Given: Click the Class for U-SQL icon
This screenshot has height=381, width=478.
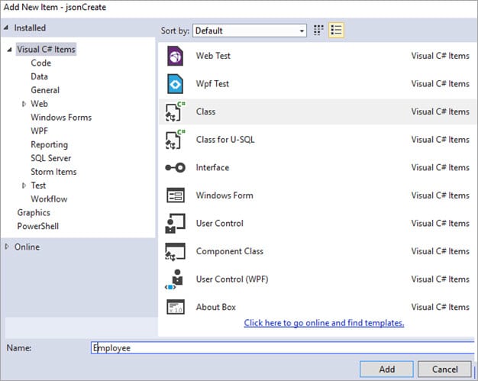Looking at the screenshot, I should tap(176, 140).
